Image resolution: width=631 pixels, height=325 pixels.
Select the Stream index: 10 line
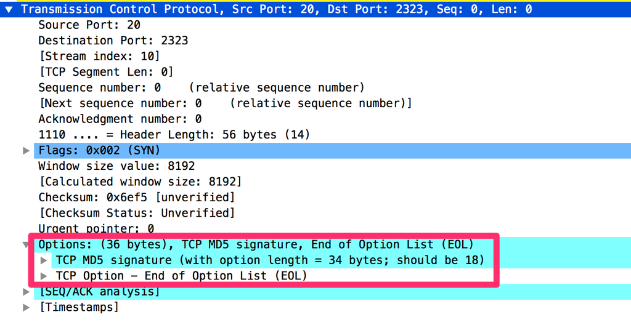99,56
